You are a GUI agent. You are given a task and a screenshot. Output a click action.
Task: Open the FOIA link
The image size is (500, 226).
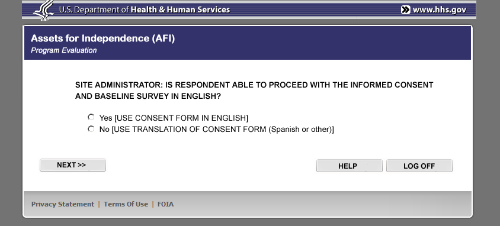165,204
